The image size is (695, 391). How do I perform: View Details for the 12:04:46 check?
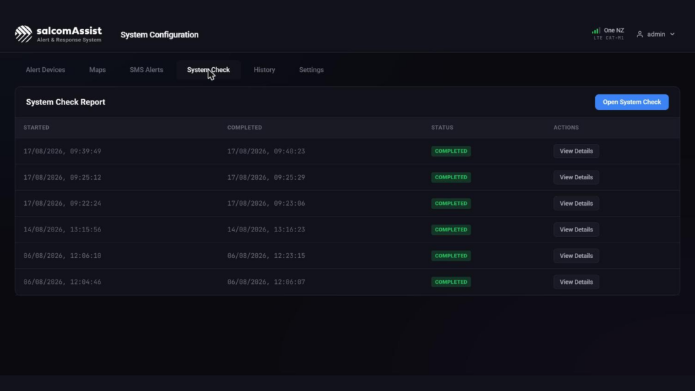pyautogui.click(x=576, y=282)
